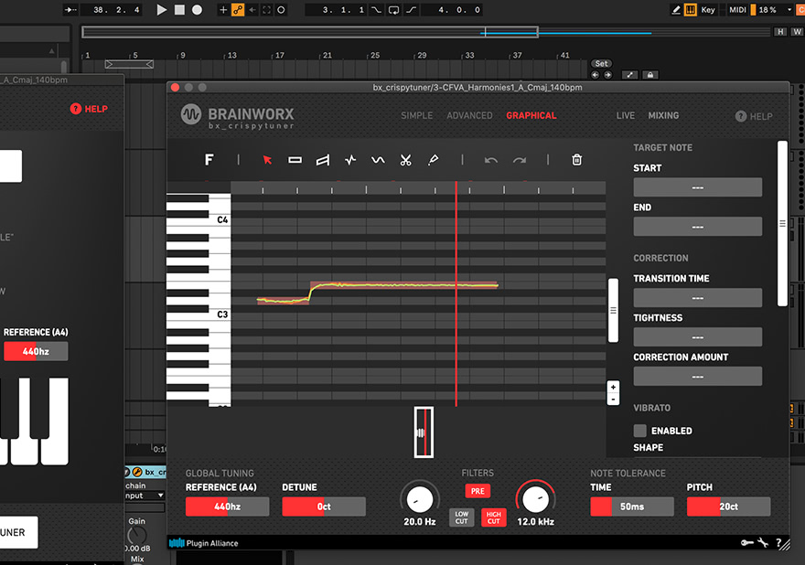805x565 pixels.
Task: Zoom in with the plus button
Action: (613, 387)
